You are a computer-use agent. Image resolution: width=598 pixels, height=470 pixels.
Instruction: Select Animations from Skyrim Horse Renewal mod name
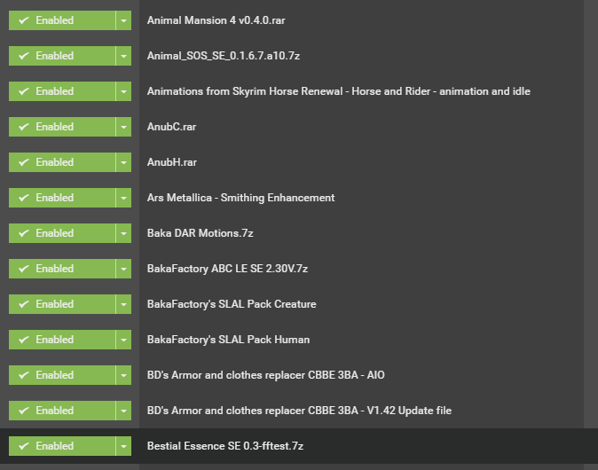point(339,91)
